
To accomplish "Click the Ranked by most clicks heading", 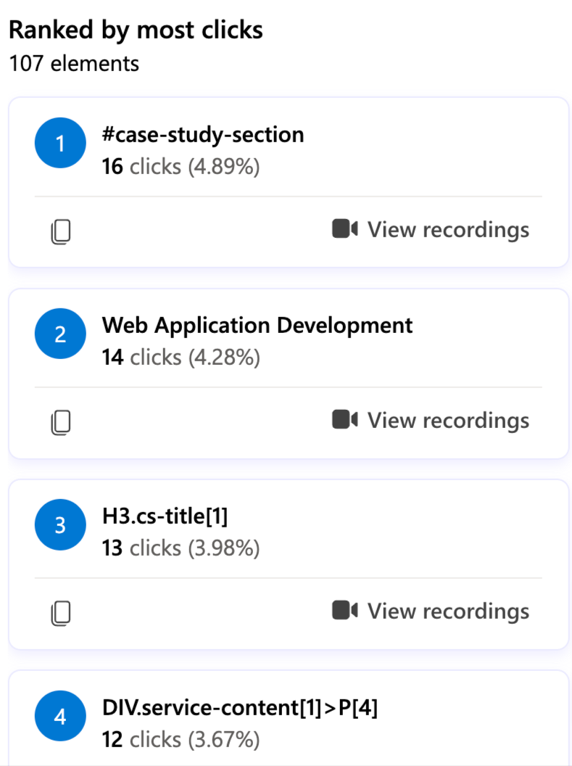I will [136, 30].
